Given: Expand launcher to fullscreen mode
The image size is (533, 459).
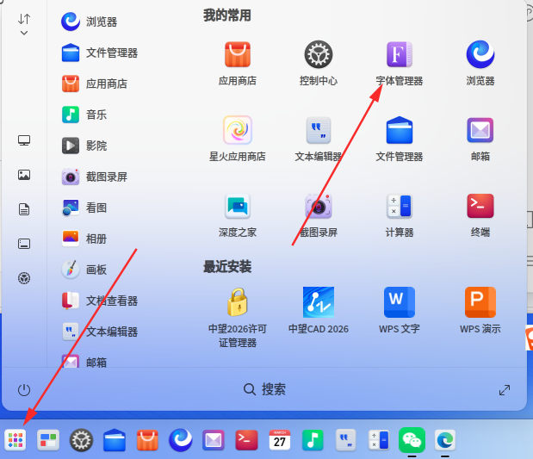Looking at the screenshot, I should 505,390.
